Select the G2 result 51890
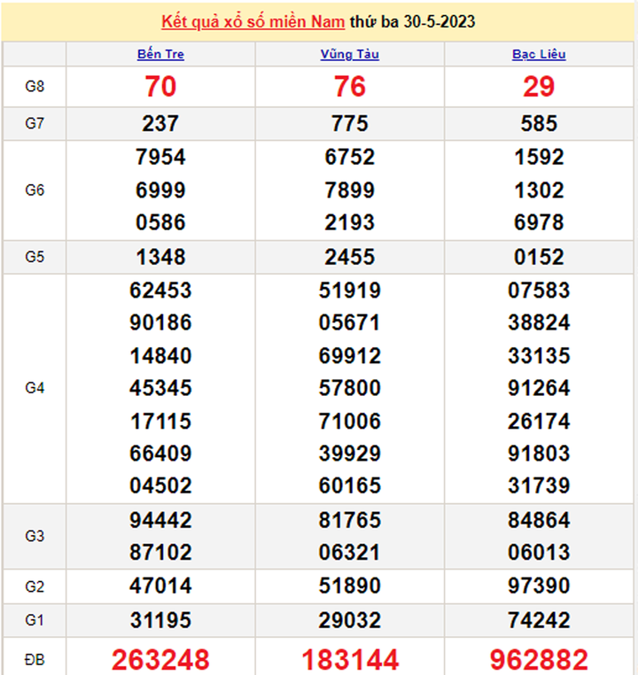The height and width of the screenshot is (675, 638). pos(349,586)
